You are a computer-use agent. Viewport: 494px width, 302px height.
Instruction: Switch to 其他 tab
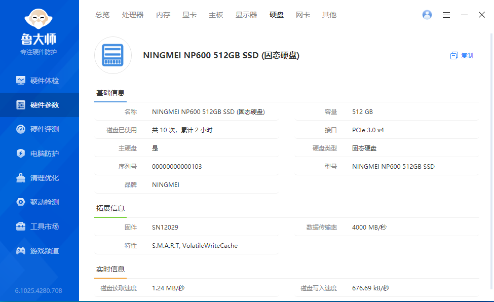(329, 15)
